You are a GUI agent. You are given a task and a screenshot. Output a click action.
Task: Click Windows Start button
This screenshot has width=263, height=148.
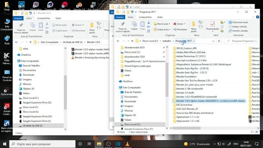coord(5,144)
